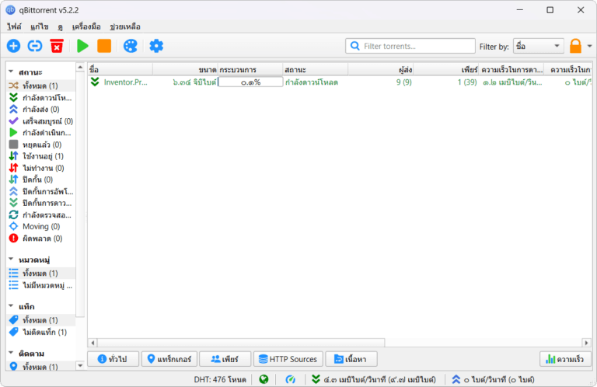
Task: Sort by the ชื่อ column header
Action: click(x=120, y=70)
